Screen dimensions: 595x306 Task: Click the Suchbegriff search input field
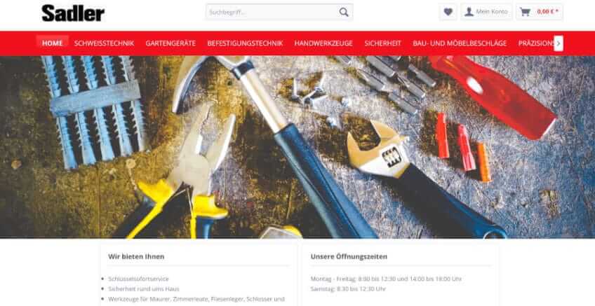point(272,12)
